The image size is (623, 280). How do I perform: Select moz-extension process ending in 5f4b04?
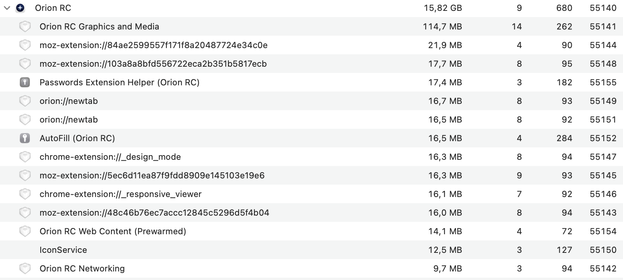click(x=154, y=213)
